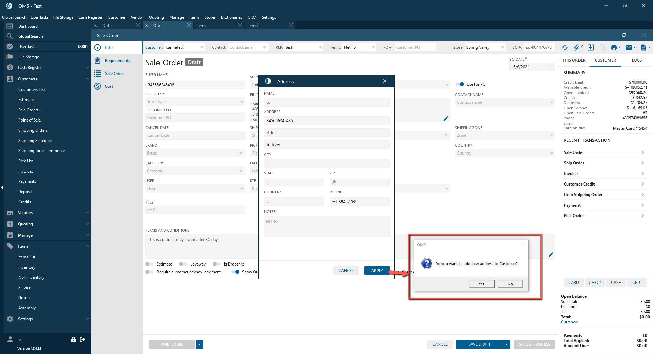Image resolution: width=653 pixels, height=354 pixels.
Task: Toggle Use for PO switch
Action: point(460,84)
